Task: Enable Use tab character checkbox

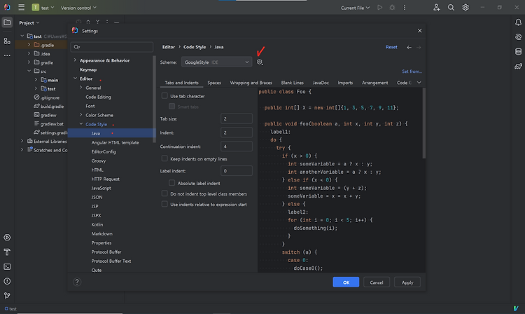Action: click(164, 96)
